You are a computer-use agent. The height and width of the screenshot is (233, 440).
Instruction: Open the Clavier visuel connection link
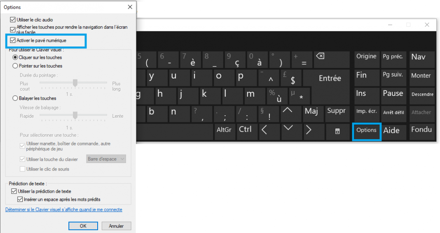tap(64, 210)
